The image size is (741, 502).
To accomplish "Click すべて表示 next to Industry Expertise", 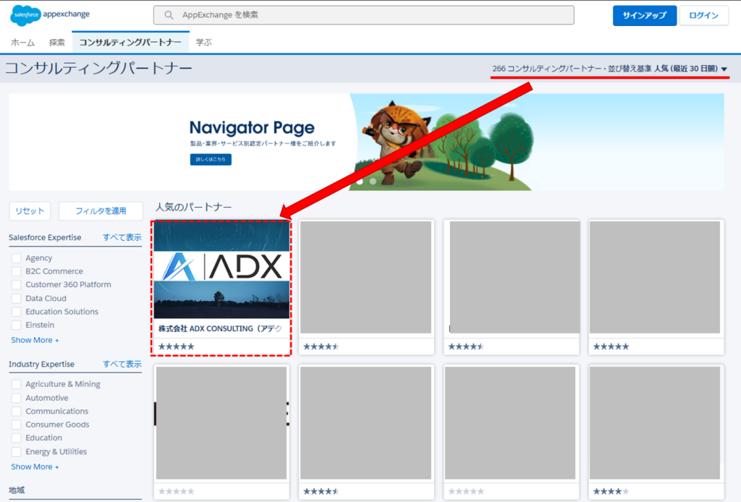I will [x=122, y=364].
